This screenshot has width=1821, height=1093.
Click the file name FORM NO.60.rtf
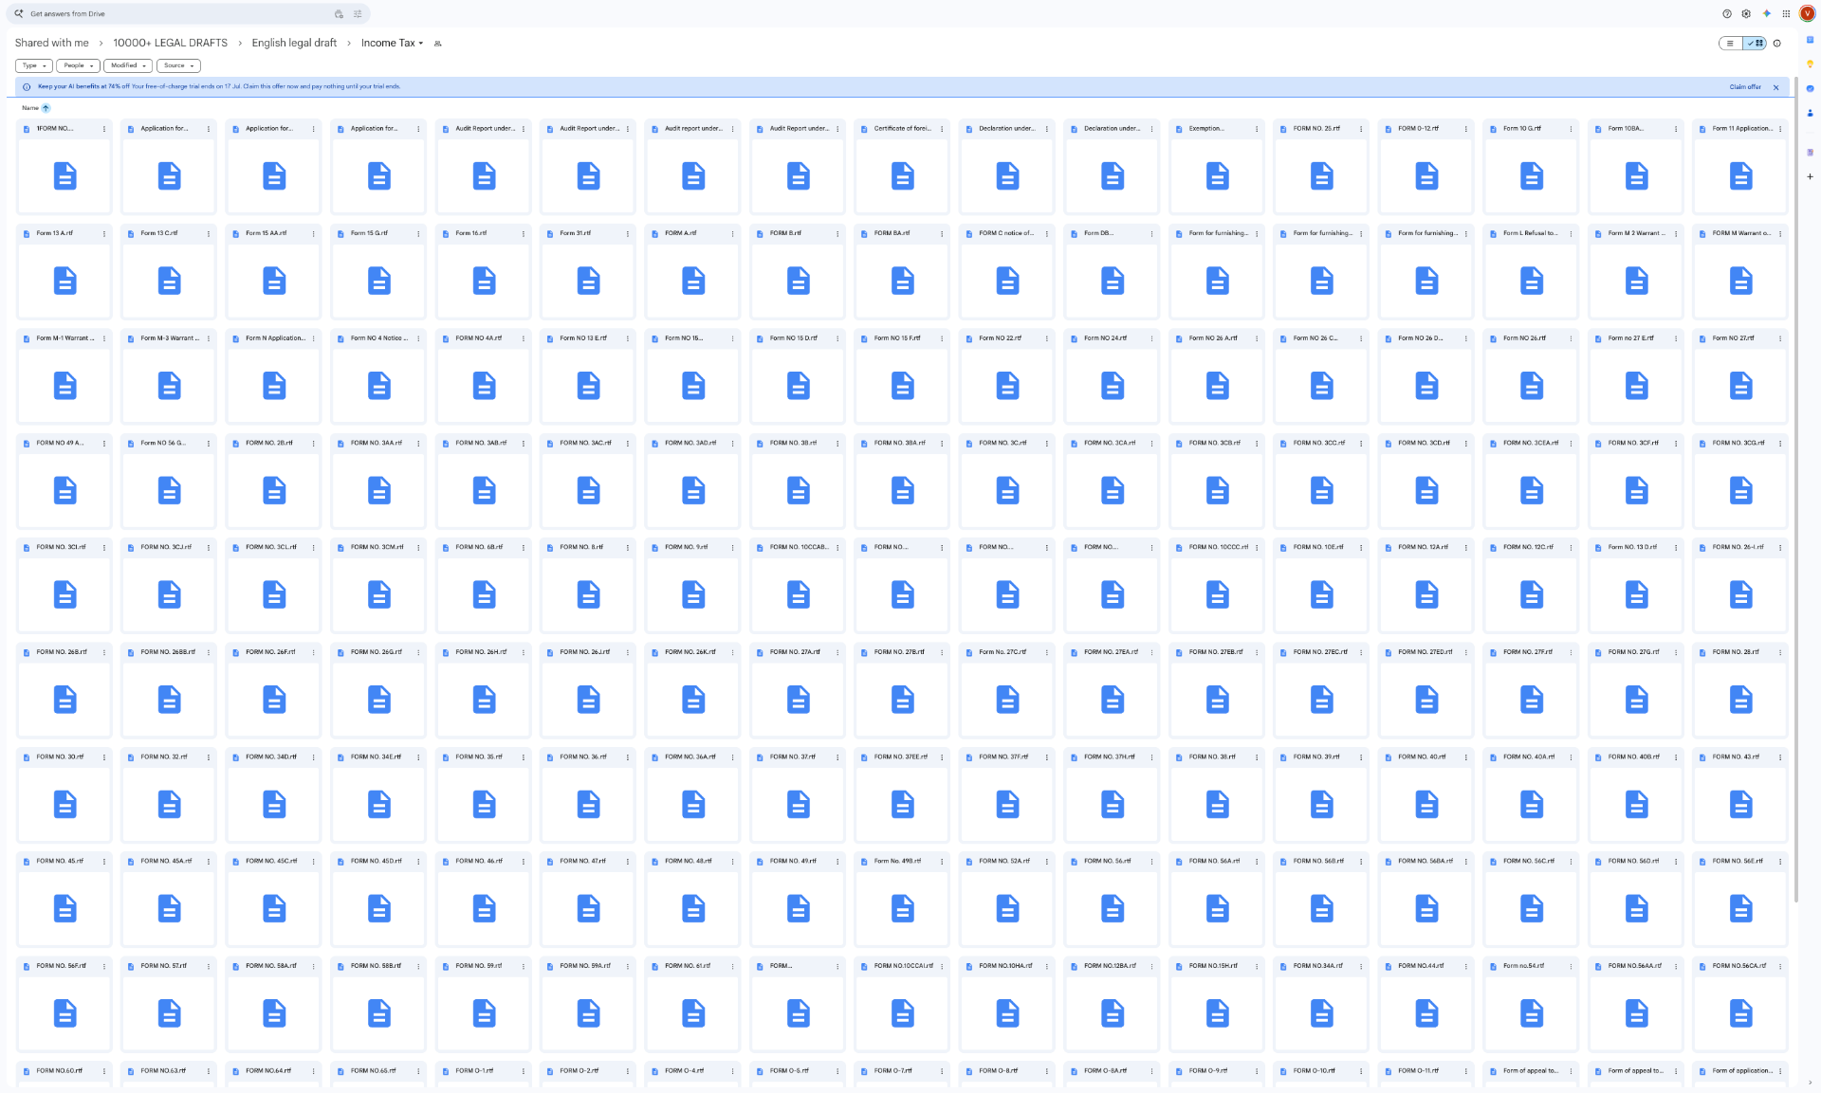click(59, 1070)
